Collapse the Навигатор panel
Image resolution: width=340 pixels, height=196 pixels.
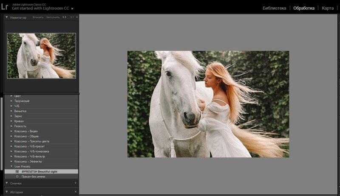pos(7,17)
